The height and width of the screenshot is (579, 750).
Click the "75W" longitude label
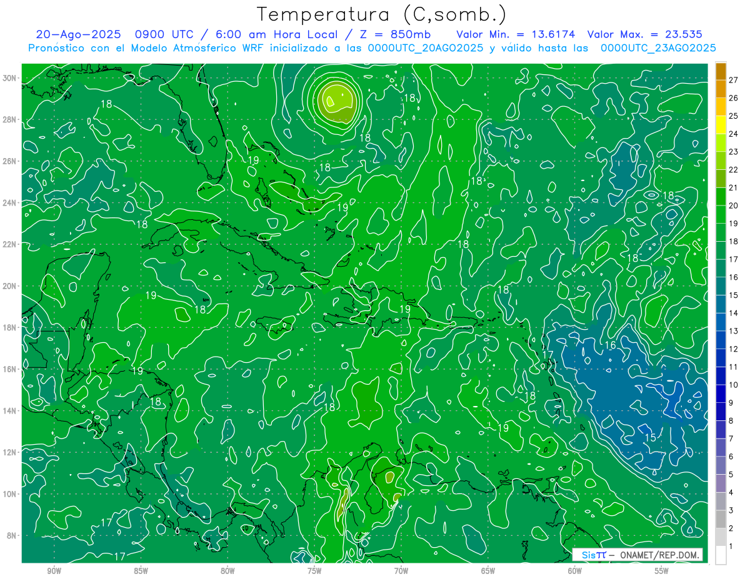click(x=314, y=571)
